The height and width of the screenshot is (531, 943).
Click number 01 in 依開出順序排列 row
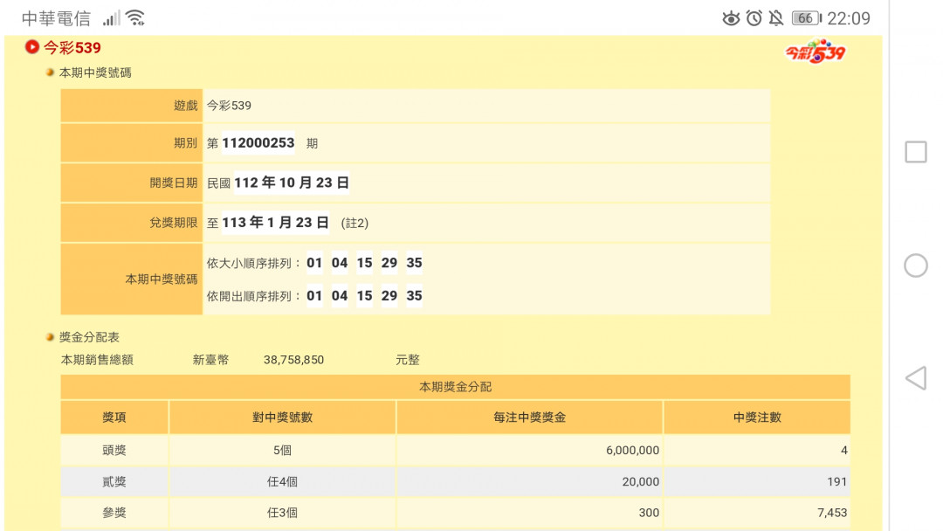pos(314,296)
